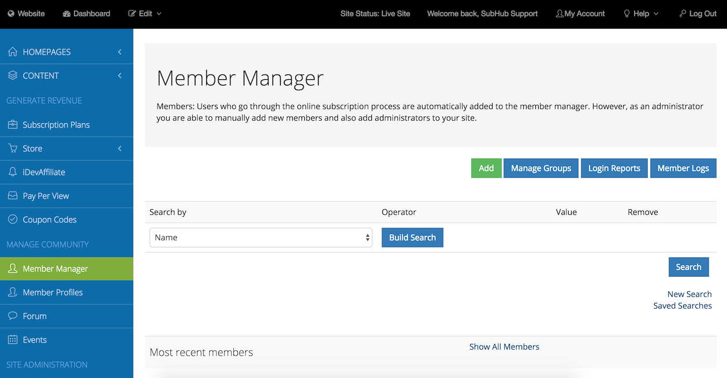Click the Build Search button

412,238
